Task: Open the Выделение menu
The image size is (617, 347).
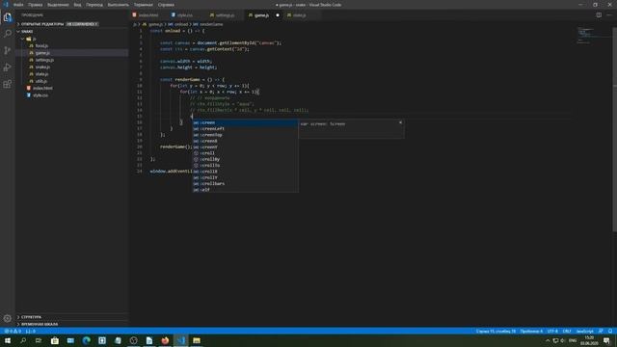Action: point(58,5)
